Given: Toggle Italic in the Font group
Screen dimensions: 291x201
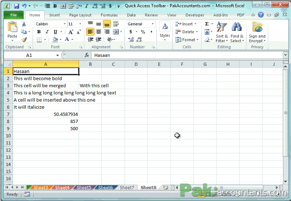Looking at the screenshot, I should tap(47, 32).
